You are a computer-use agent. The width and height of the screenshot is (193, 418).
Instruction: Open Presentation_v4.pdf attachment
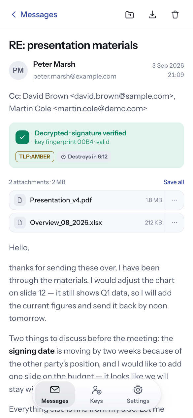point(87,200)
